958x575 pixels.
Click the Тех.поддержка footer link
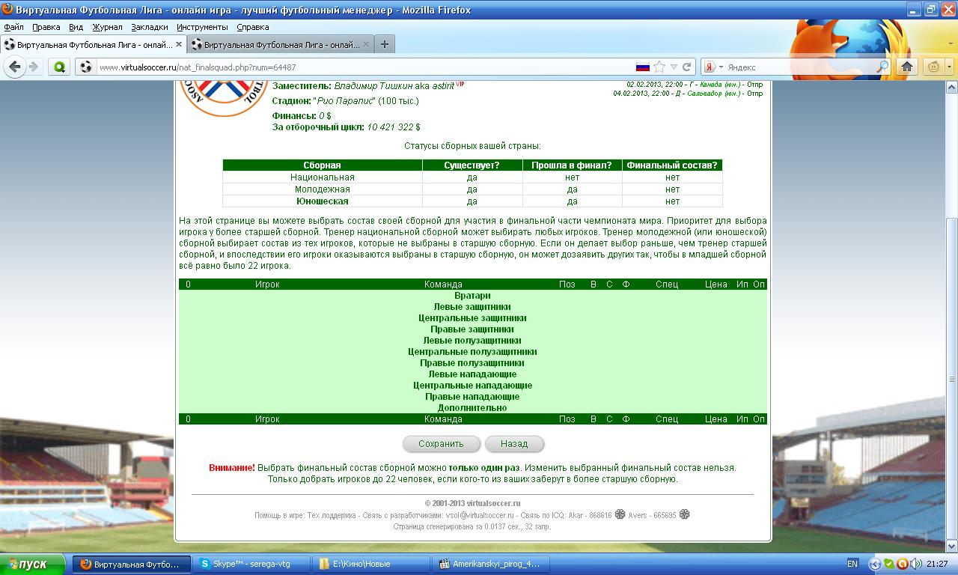tap(332, 515)
